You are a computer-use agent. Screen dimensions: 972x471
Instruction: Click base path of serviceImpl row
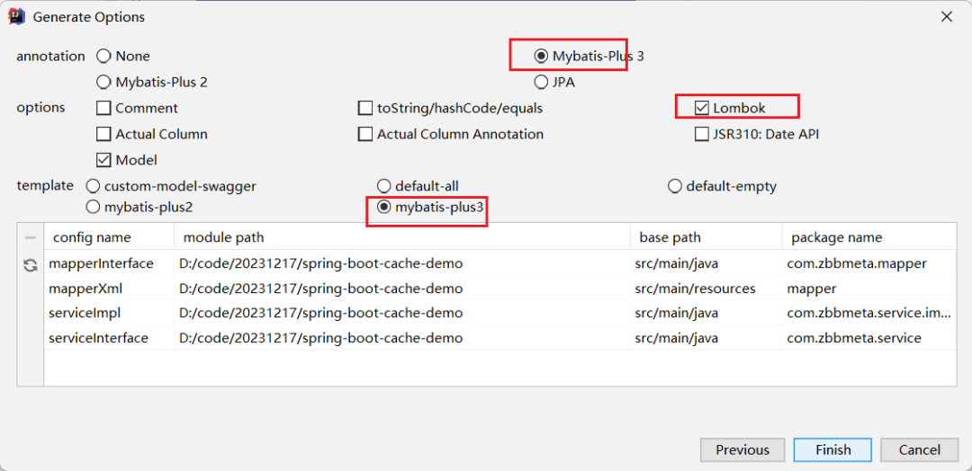[706, 313]
